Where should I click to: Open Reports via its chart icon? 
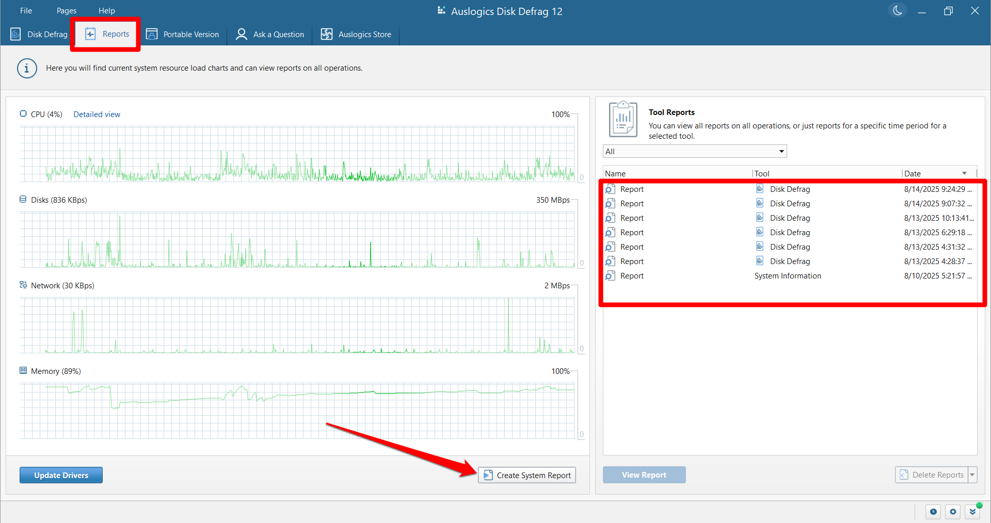[x=90, y=34]
